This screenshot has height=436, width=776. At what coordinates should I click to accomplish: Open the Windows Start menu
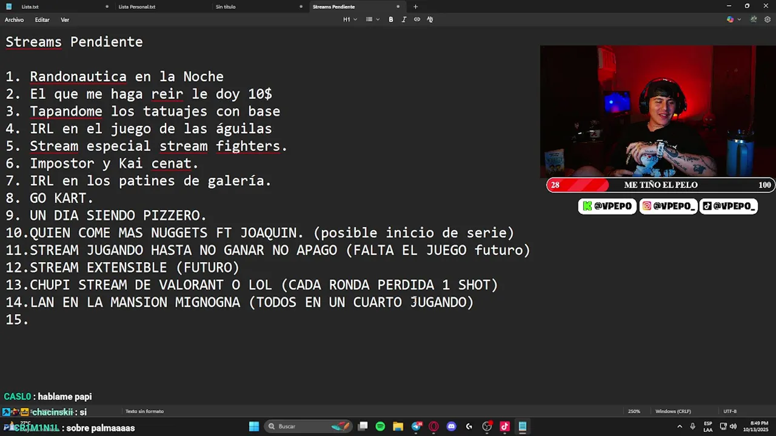pos(254,426)
